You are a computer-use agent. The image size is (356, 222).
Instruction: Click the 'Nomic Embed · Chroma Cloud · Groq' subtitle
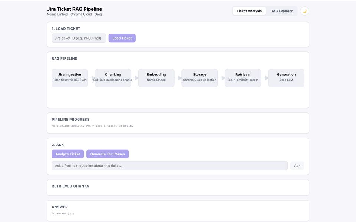tap(75, 14)
